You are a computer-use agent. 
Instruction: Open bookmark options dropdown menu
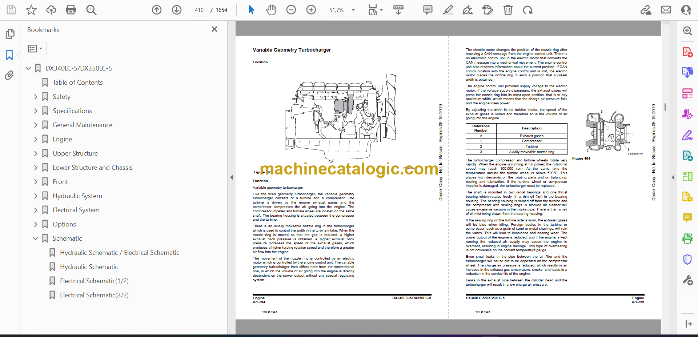[x=35, y=48]
